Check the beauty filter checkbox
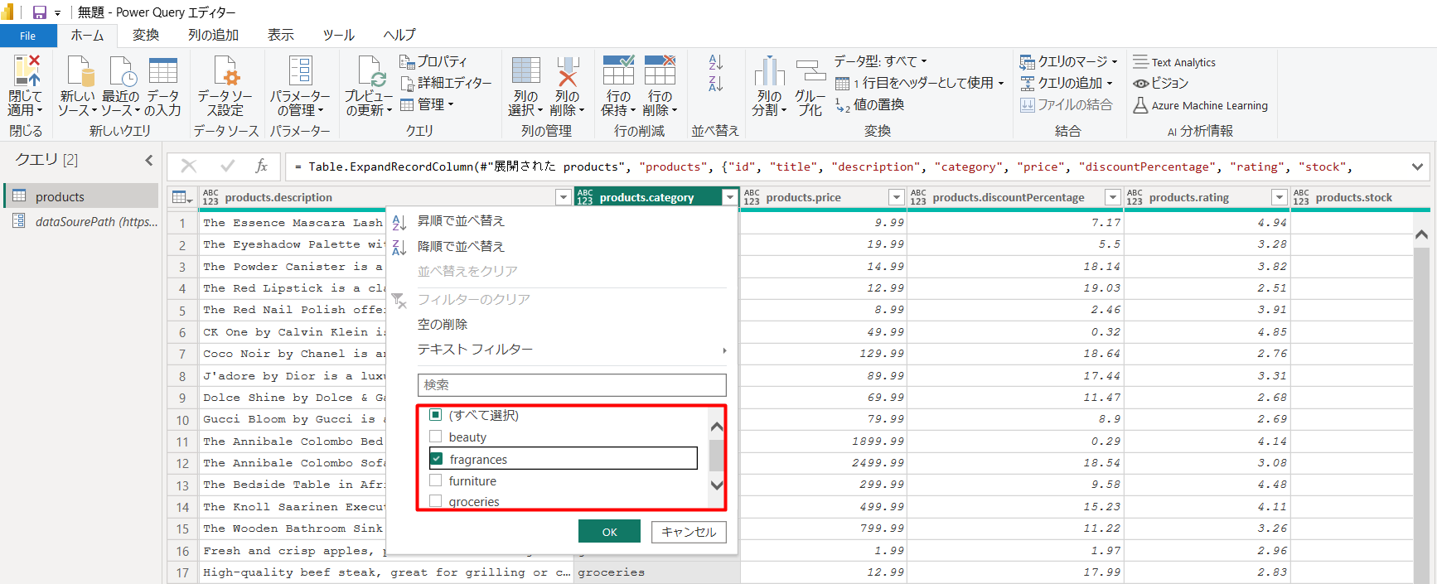1437x584 pixels. [436, 437]
